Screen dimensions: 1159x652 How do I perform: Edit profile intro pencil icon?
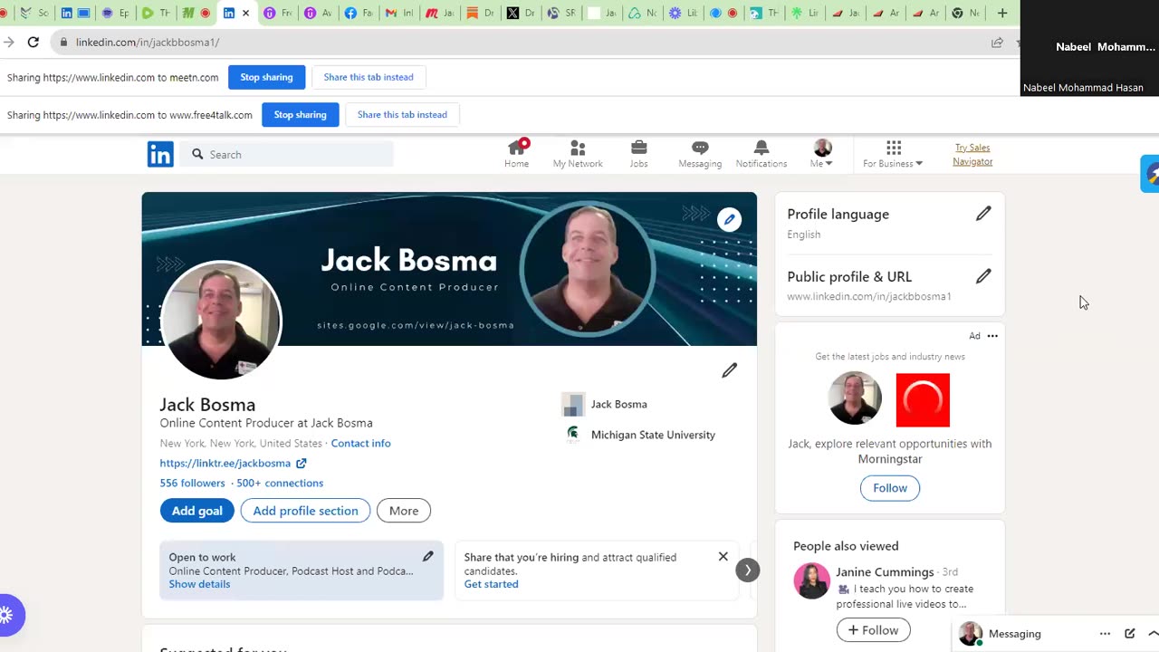pos(729,369)
